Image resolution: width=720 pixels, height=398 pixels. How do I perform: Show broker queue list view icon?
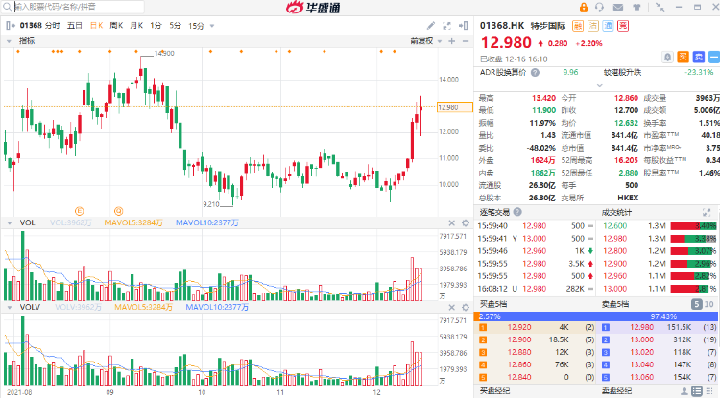(x=697, y=391)
